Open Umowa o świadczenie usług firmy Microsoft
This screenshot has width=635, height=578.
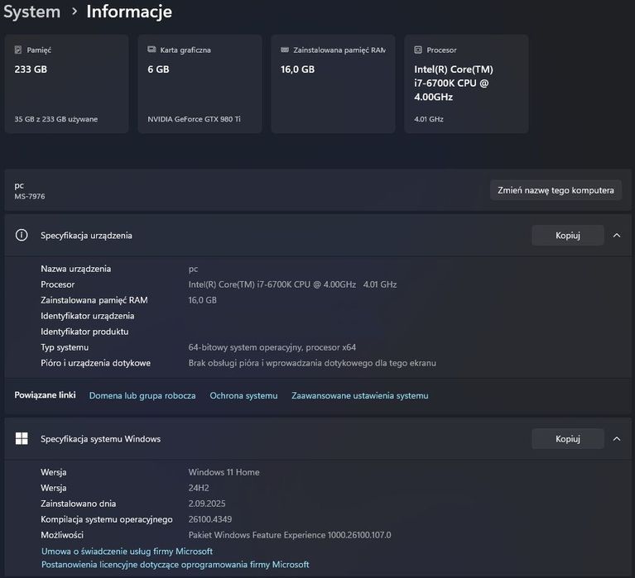(x=127, y=552)
